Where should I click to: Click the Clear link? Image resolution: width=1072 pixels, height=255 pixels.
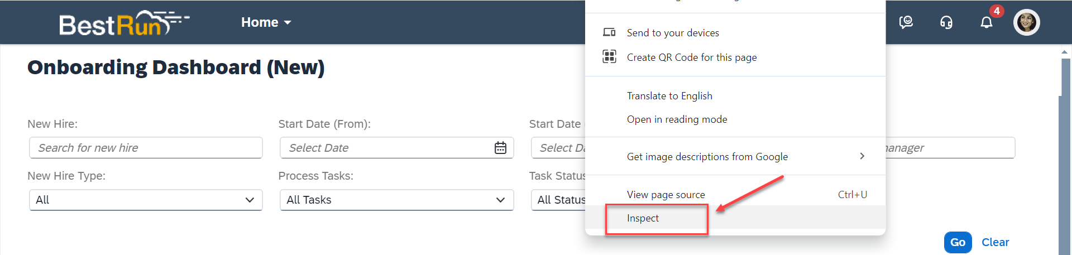(x=995, y=242)
